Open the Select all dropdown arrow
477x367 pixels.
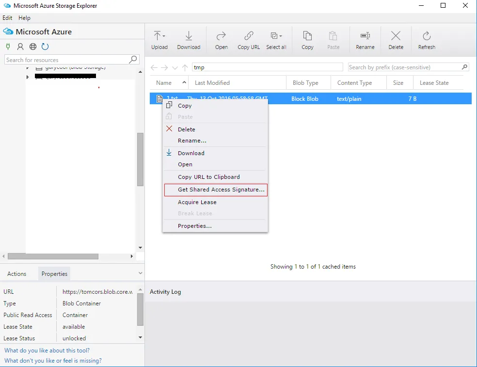pos(281,36)
